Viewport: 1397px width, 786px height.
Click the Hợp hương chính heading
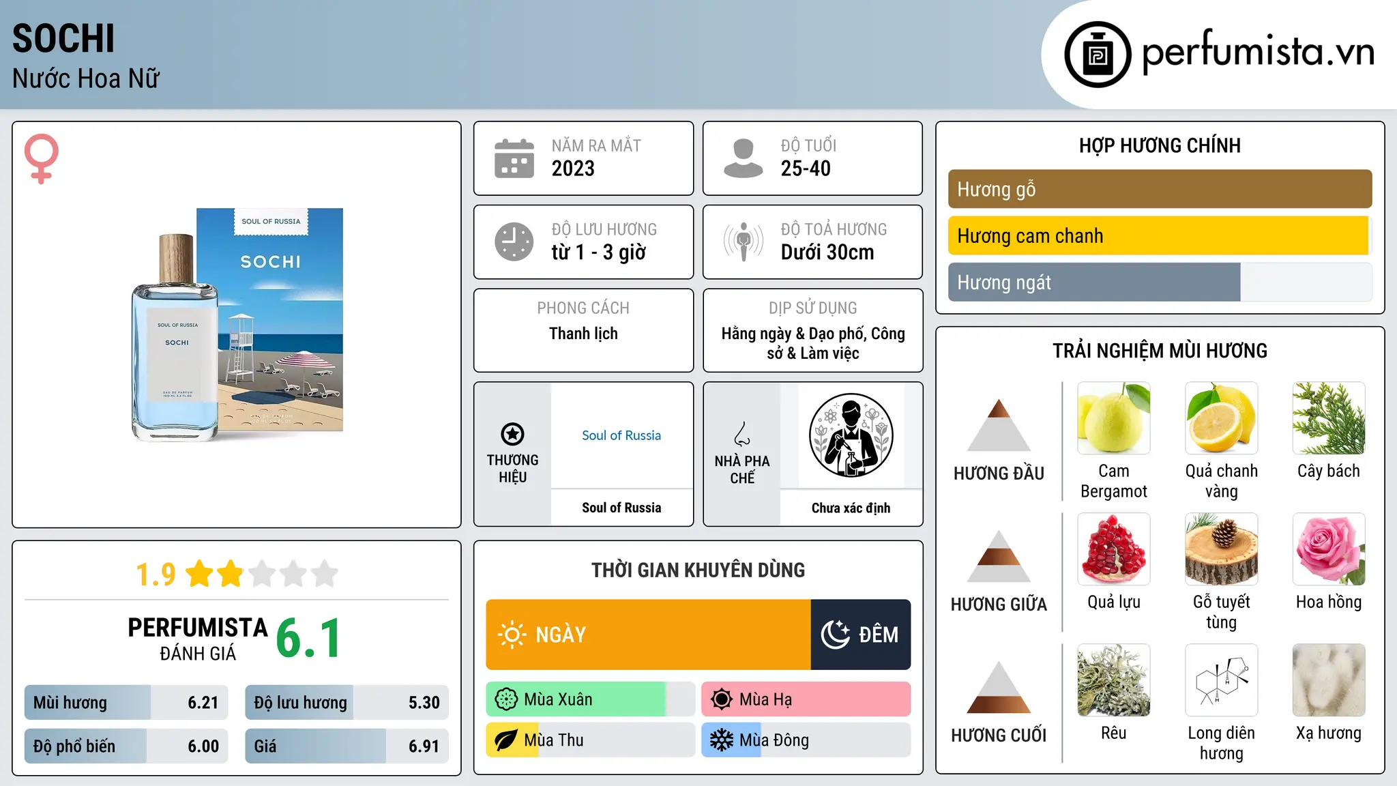[x=1160, y=145]
